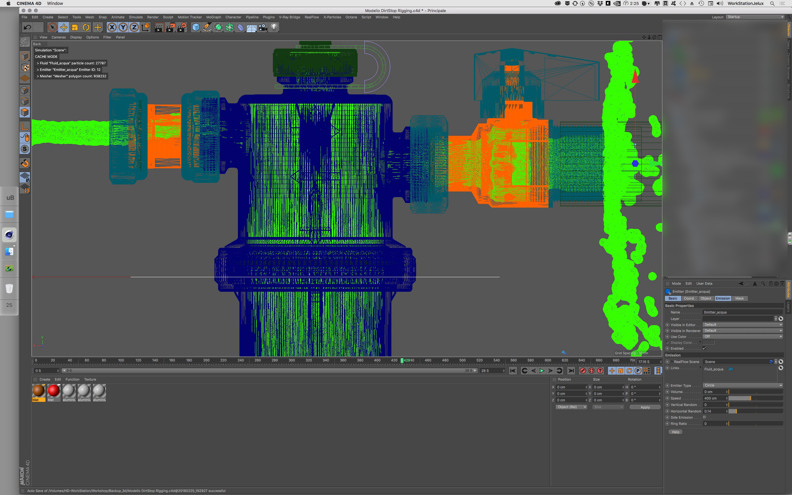Switch to the Emission tab
792x495 pixels.
723,298
